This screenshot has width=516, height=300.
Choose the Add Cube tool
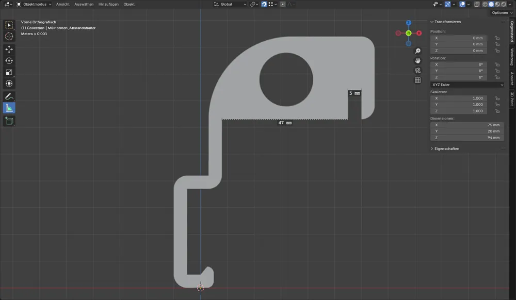tap(9, 121)
